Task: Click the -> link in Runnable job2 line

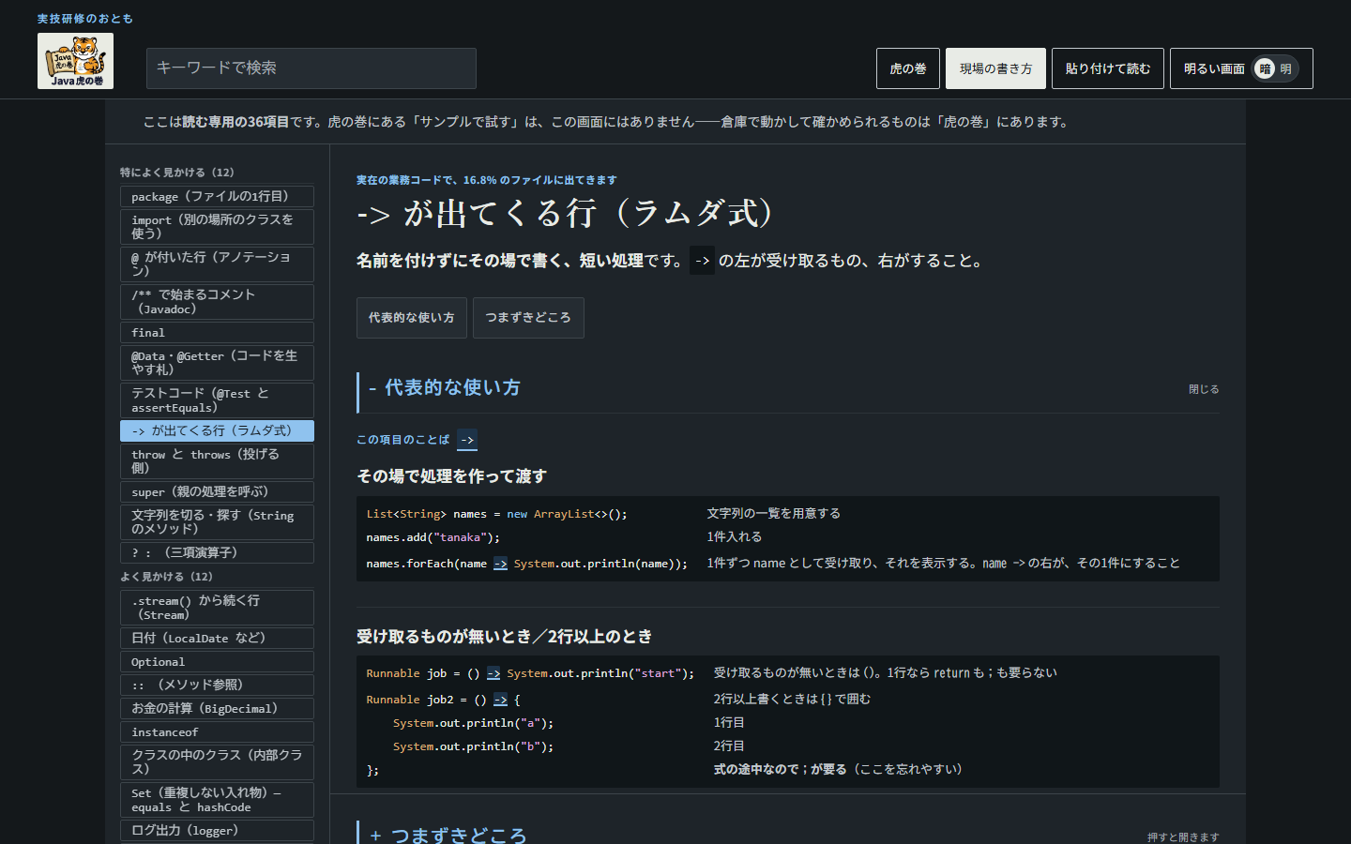Action: 500,700
